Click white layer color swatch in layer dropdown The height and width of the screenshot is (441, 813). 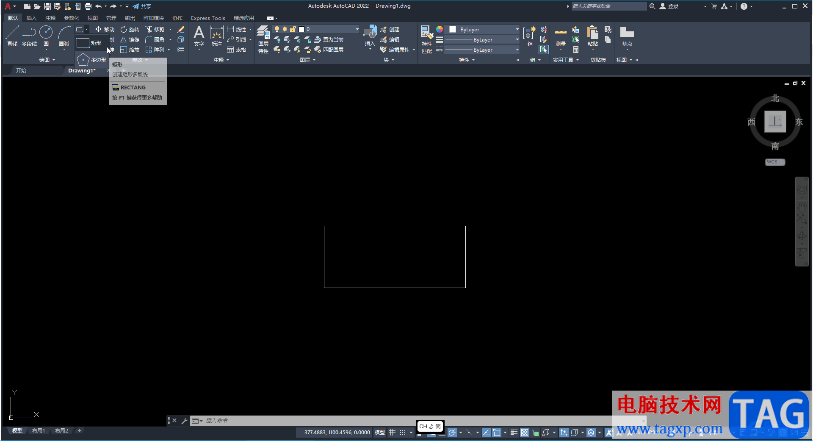coord(301,29)
